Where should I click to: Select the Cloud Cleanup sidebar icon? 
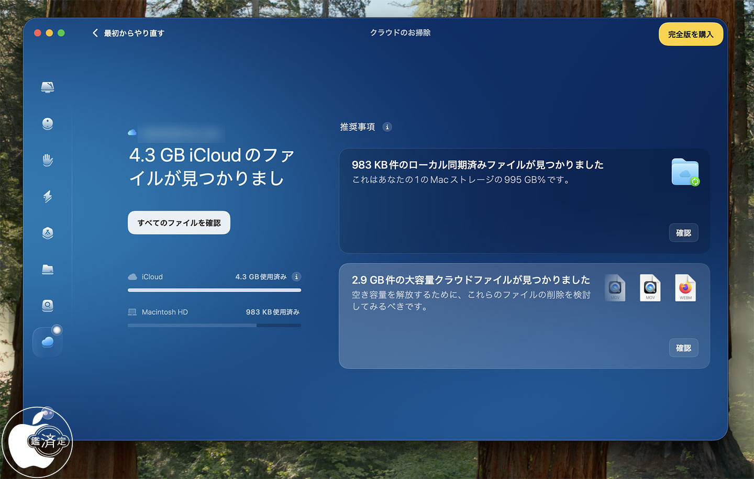point(48,342)
